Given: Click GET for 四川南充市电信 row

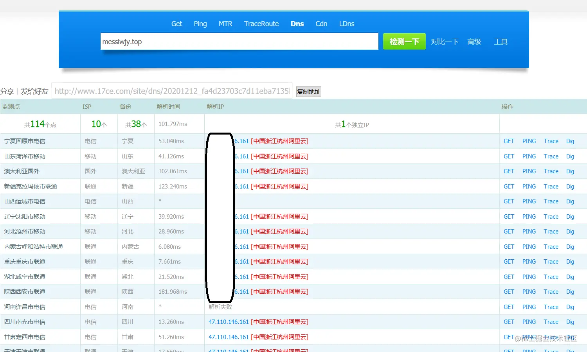Looking at the screenshot, I should (x=509, y=322).
